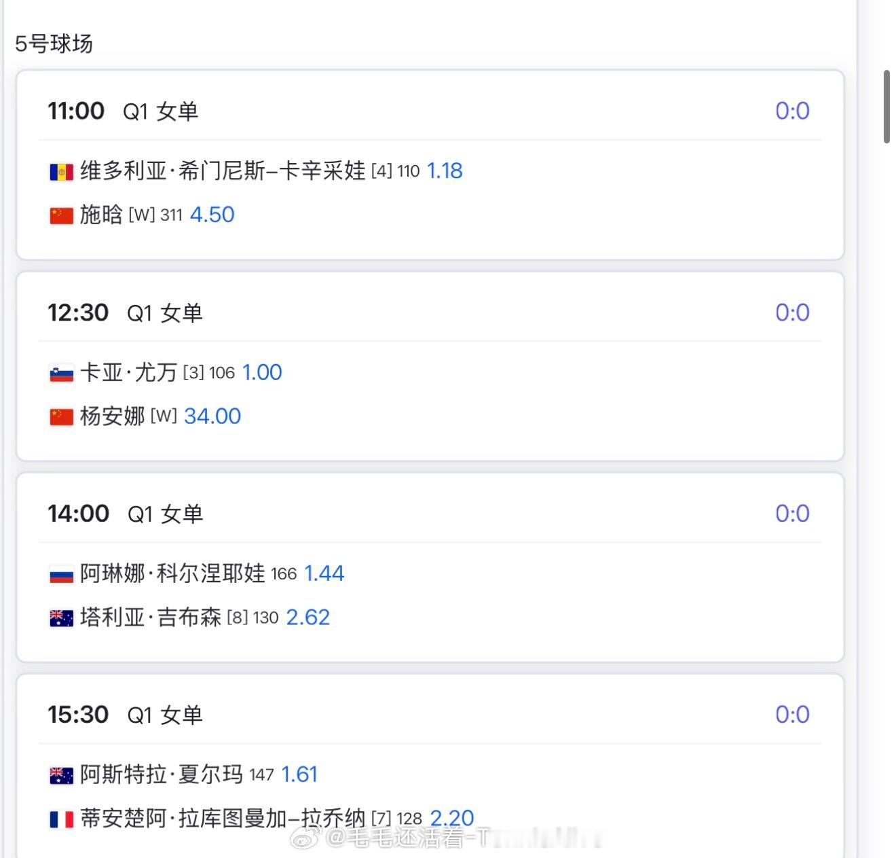896x858 pixels.
Task: Select odds 4.50 for 施晗
Action: pyautogui.click(x=212, y=215)
